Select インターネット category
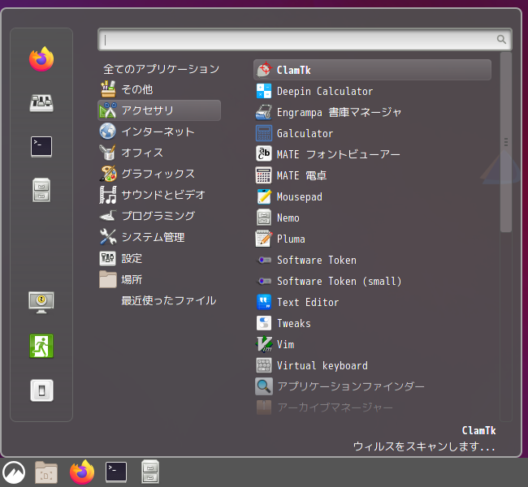This screenshot has height=487, width=528. tap(159, 131)
